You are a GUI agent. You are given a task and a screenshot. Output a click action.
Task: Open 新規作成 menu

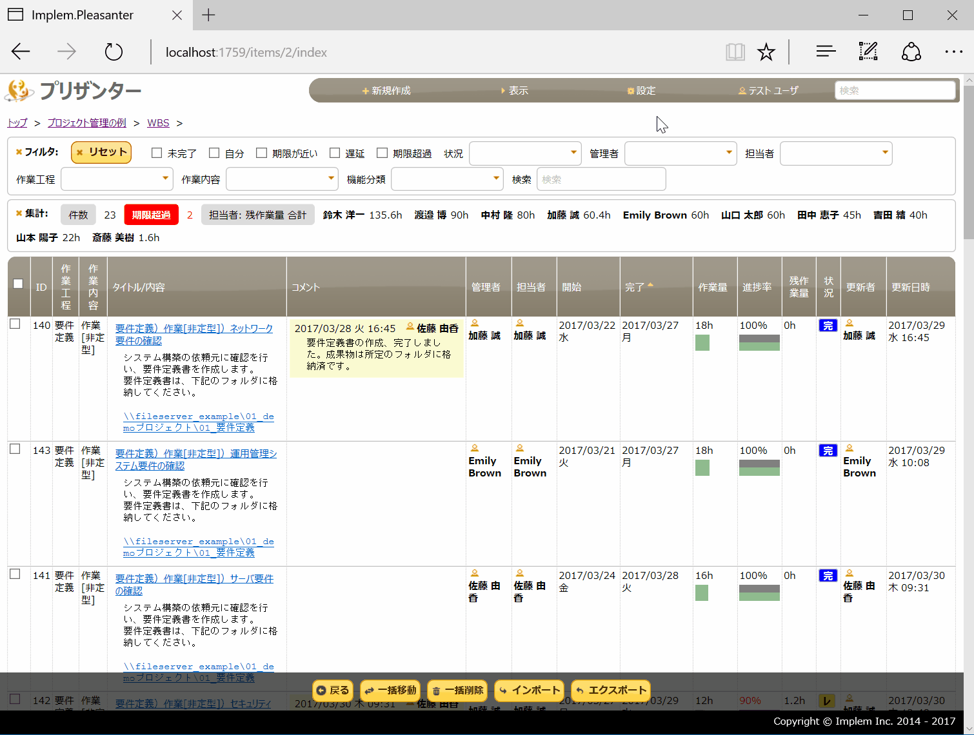[x=386, y=91]
